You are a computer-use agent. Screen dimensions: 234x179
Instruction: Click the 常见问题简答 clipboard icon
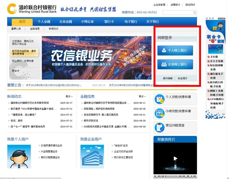tap(160, 127)
